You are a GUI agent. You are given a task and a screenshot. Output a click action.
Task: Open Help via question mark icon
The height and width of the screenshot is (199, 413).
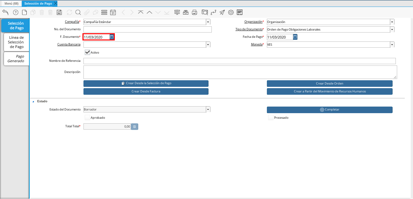click(16, 12)
